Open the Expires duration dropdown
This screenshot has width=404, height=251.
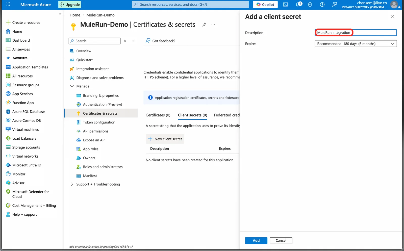(356, 44)
